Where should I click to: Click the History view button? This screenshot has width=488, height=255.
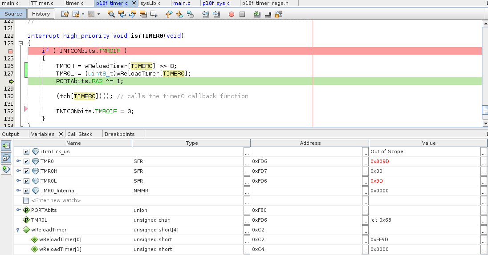click(41, 14)
